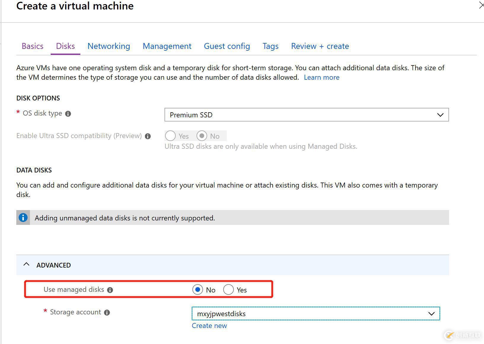Click the Ultra SSD compatibility info icon

click(148, 136)
